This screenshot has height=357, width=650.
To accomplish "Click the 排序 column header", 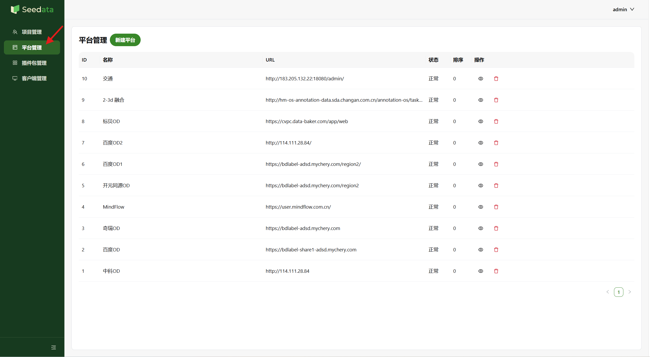I will tap(458, 60).
